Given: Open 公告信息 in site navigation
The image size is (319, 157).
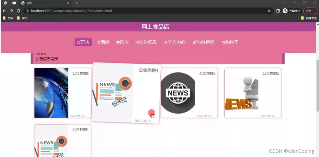Looking at the screenshot, I should click(x=146, y=42).
